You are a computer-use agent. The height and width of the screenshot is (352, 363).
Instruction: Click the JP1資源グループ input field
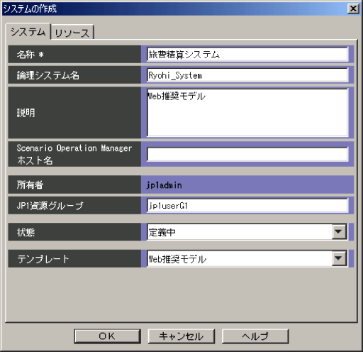coord(247,206)
